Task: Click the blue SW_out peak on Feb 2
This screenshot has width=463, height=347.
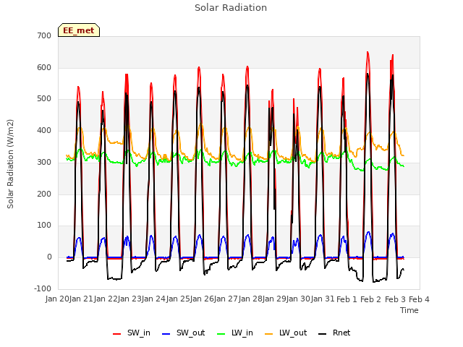Action: click(368, 232)
